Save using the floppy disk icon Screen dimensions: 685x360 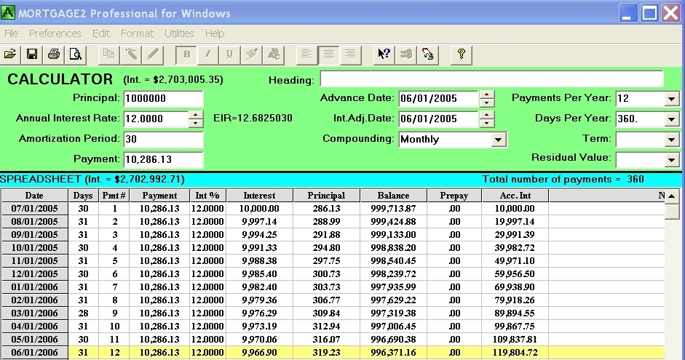tap(32, 54)
